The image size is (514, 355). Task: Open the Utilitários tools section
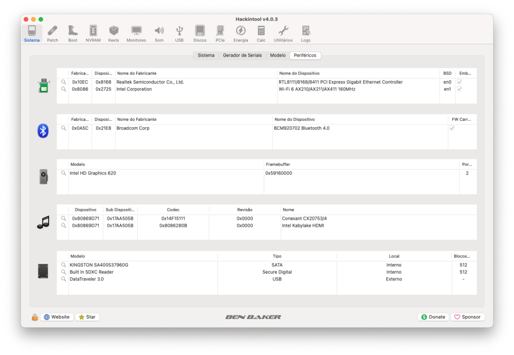(x=283, y=34)
